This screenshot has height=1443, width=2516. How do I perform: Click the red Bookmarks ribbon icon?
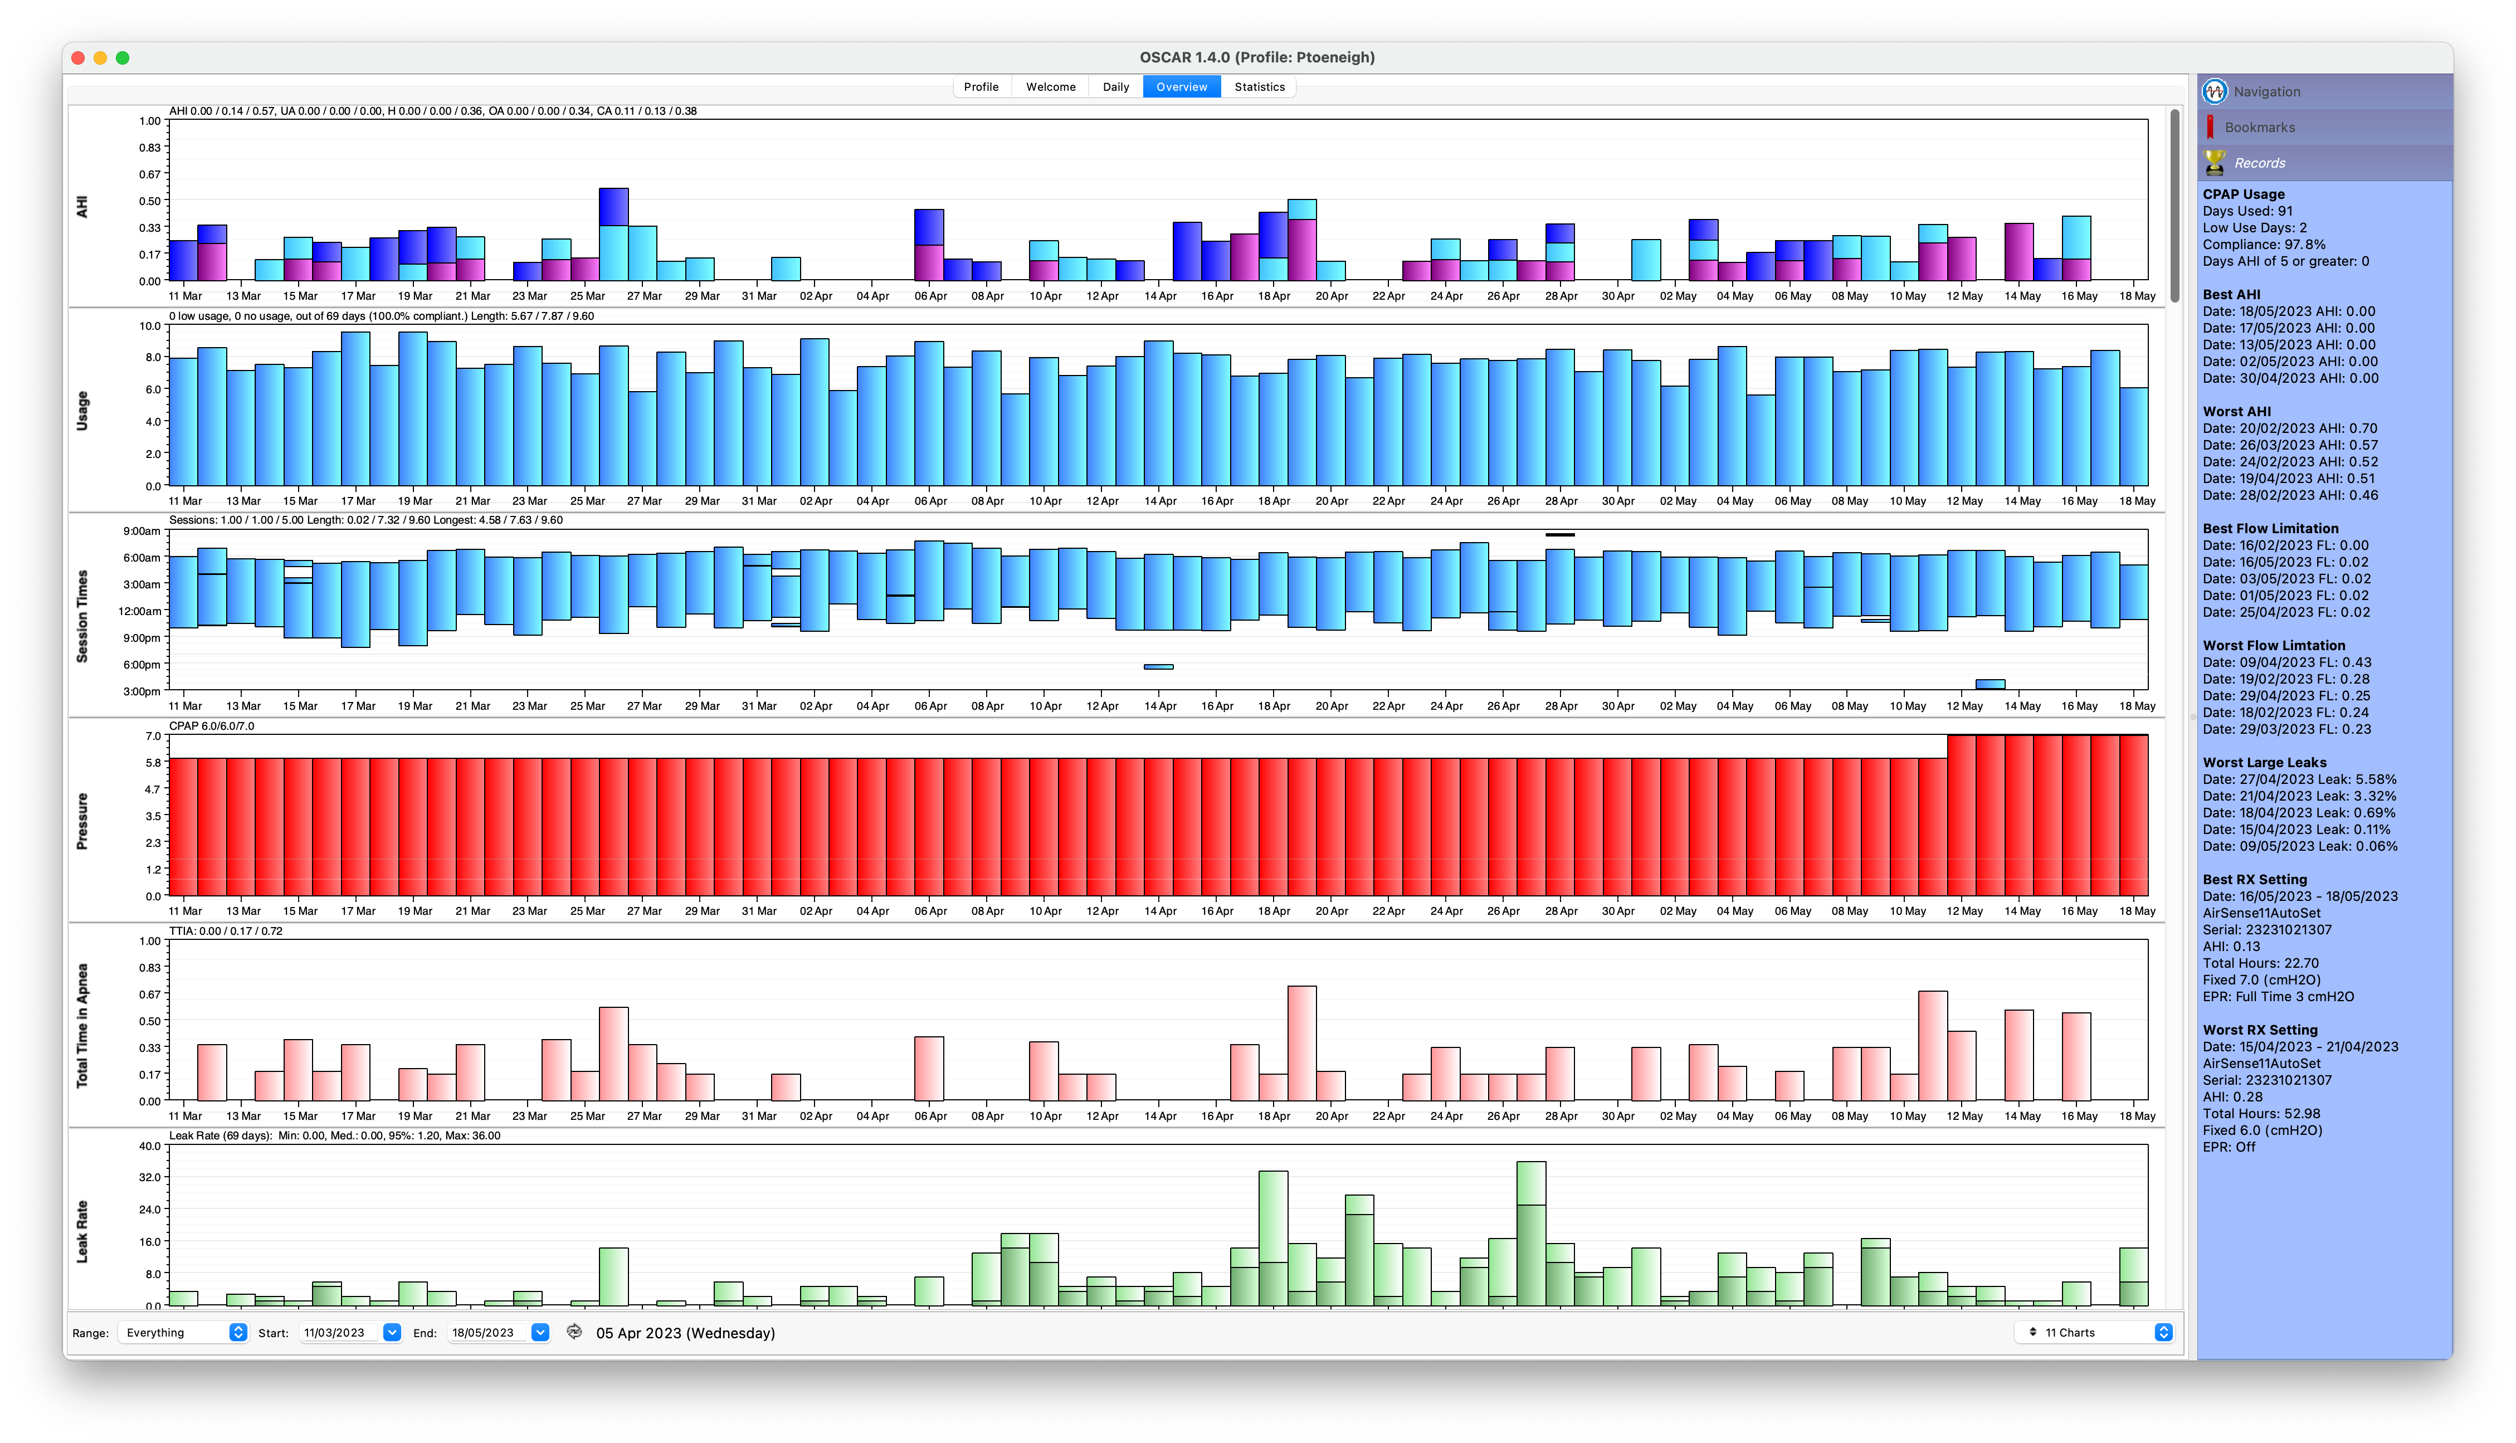(x=2210, y=127)
